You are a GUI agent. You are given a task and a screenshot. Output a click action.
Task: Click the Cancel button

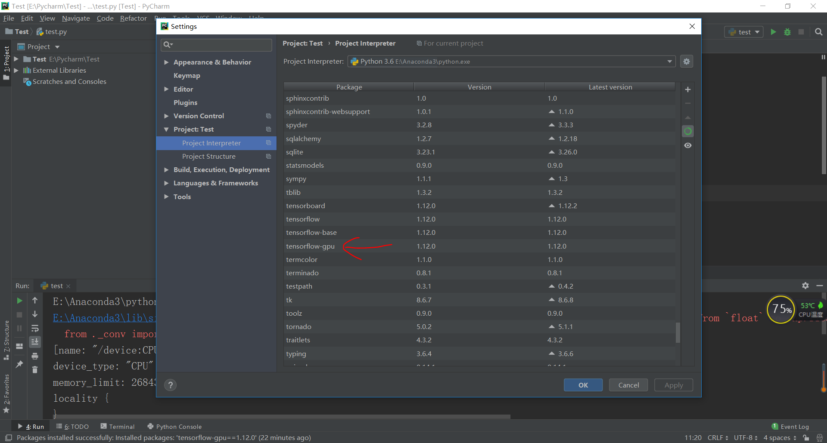[x=628, y=385]
